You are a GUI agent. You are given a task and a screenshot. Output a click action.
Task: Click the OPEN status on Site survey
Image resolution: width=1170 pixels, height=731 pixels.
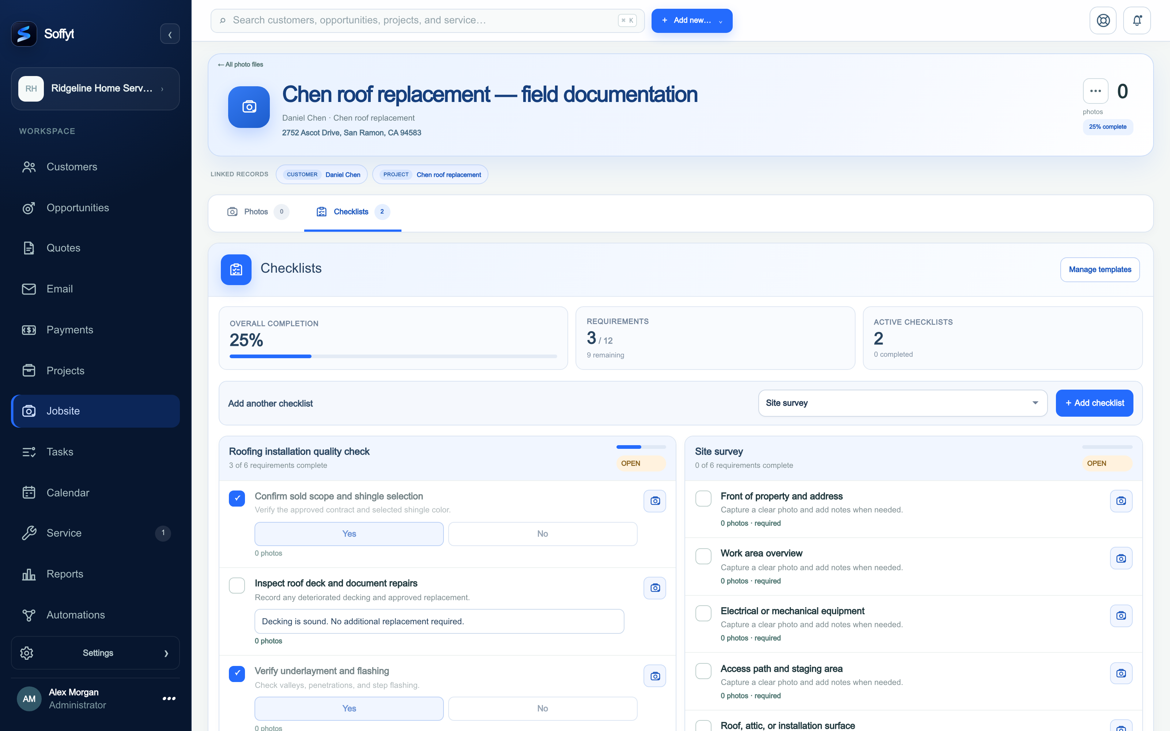pos(1107,463)
